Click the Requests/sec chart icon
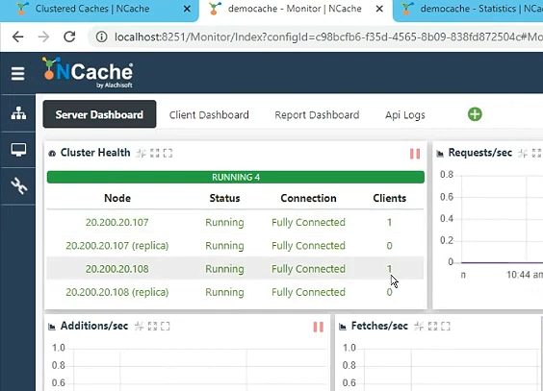 [440, 154]
